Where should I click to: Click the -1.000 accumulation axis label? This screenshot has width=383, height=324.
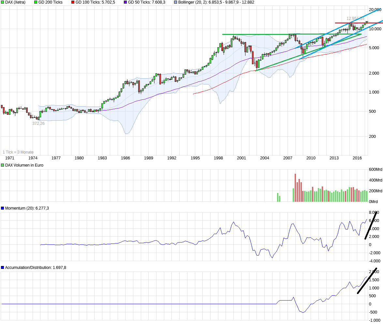(375, 320)
